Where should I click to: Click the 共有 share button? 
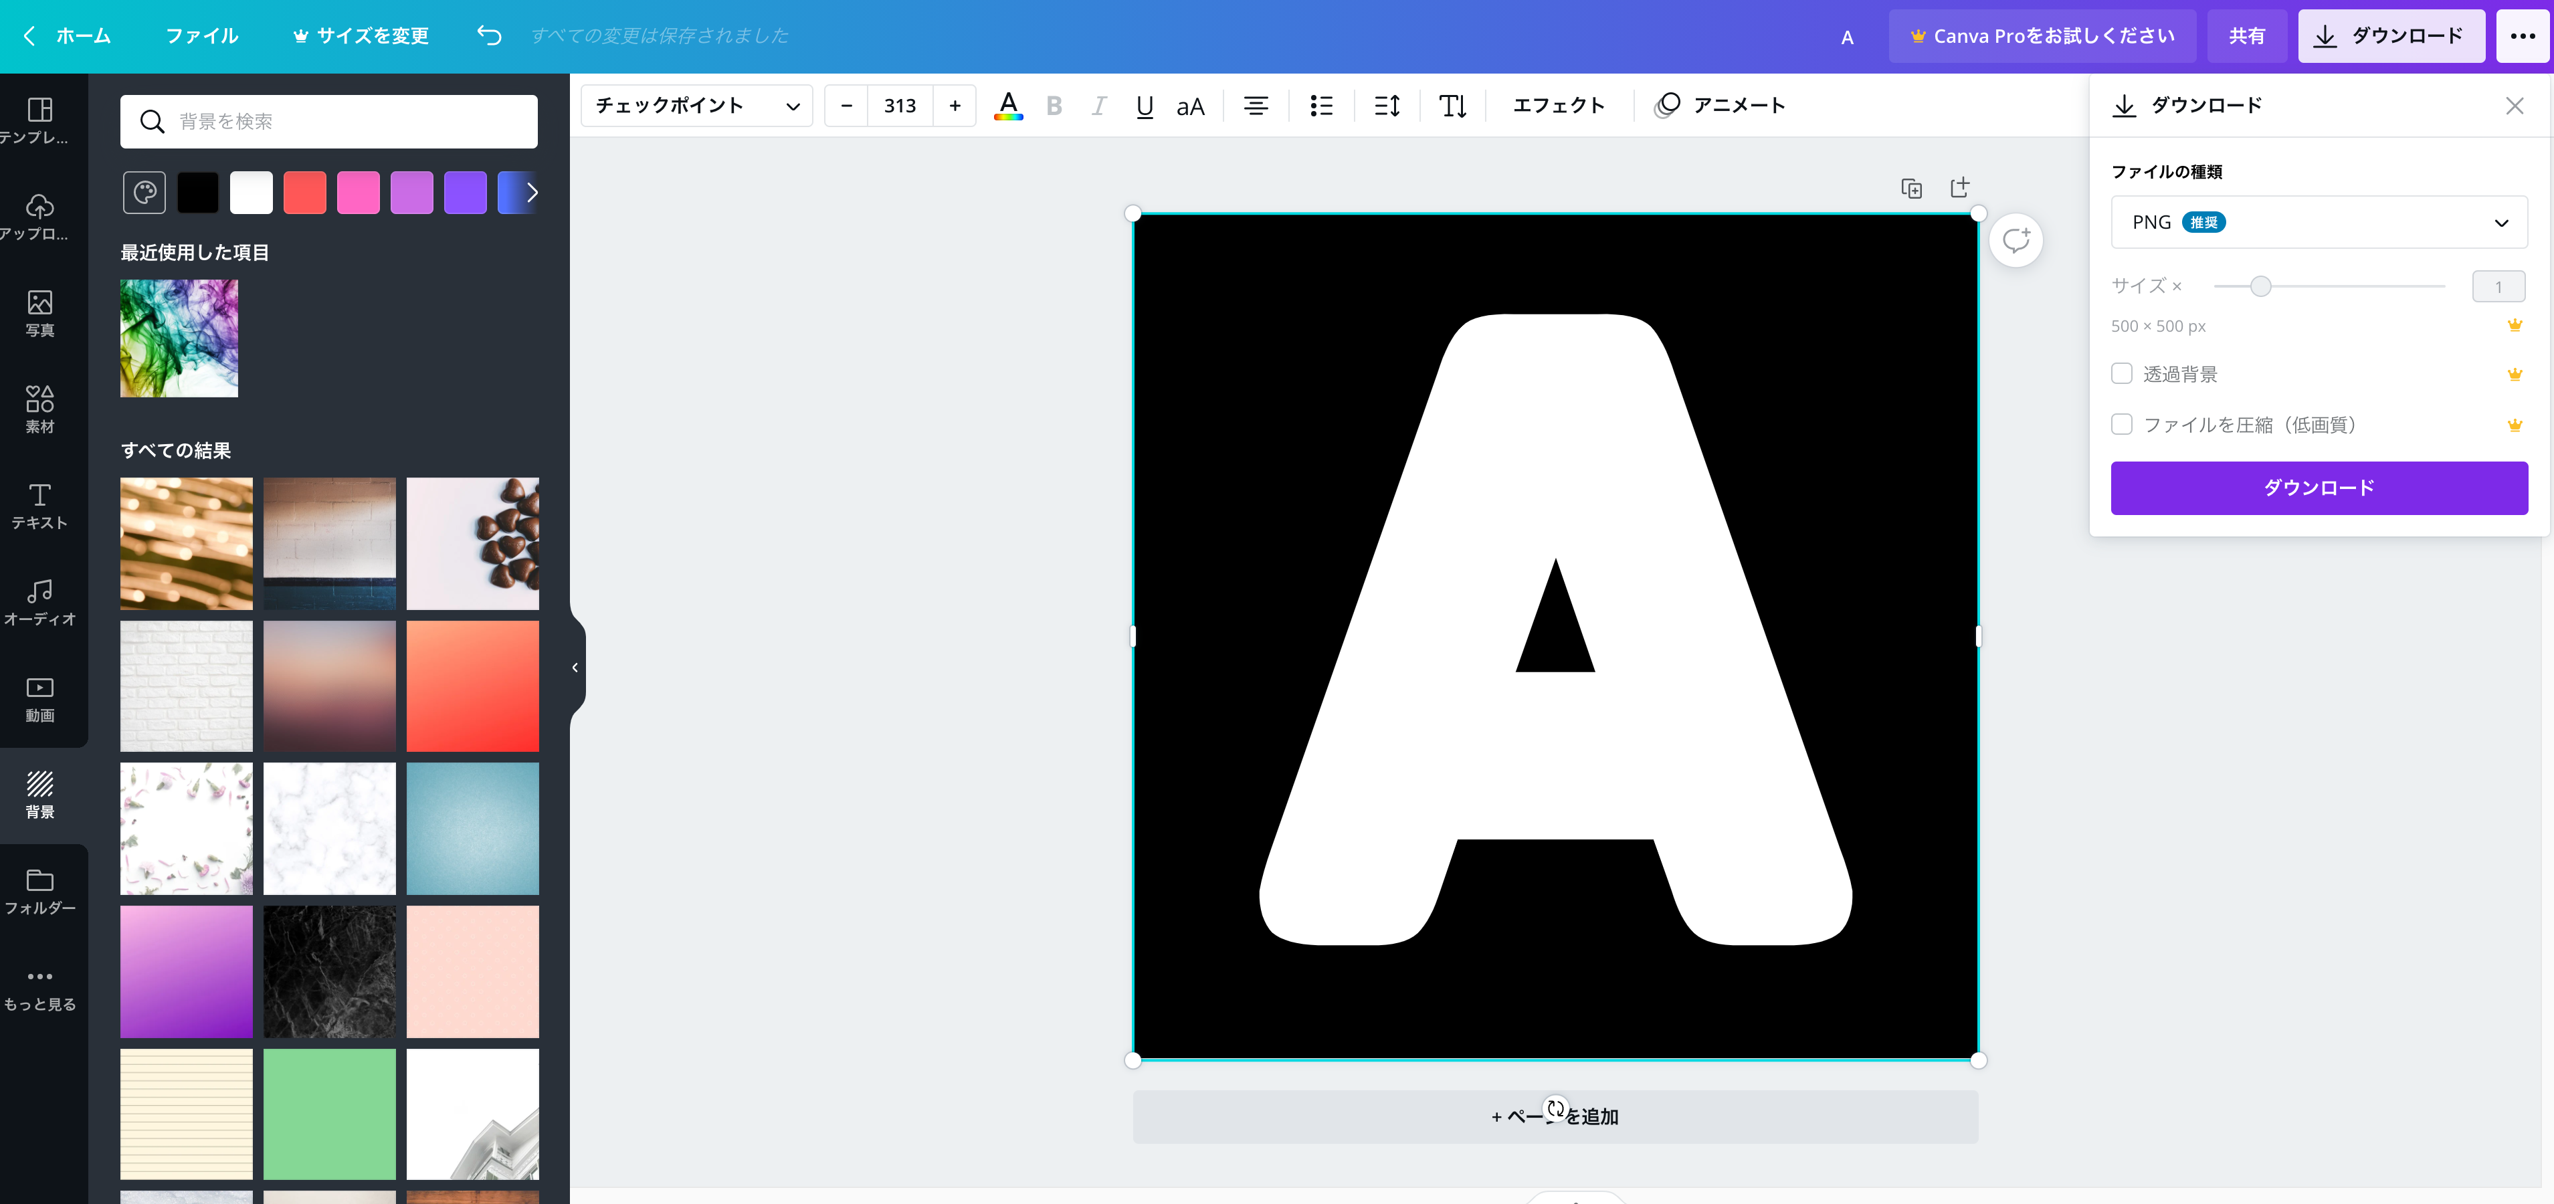[x=2247, y=35]
